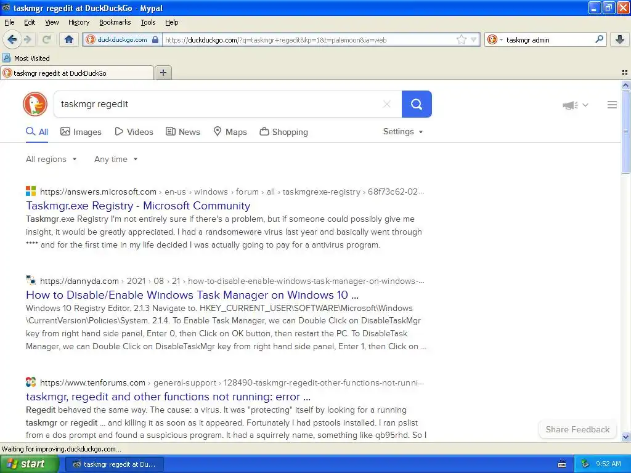The width and height of the screenshot is (631, 473).
Task: Select the Mypal taskbar window button
Action: pos(115,464)
